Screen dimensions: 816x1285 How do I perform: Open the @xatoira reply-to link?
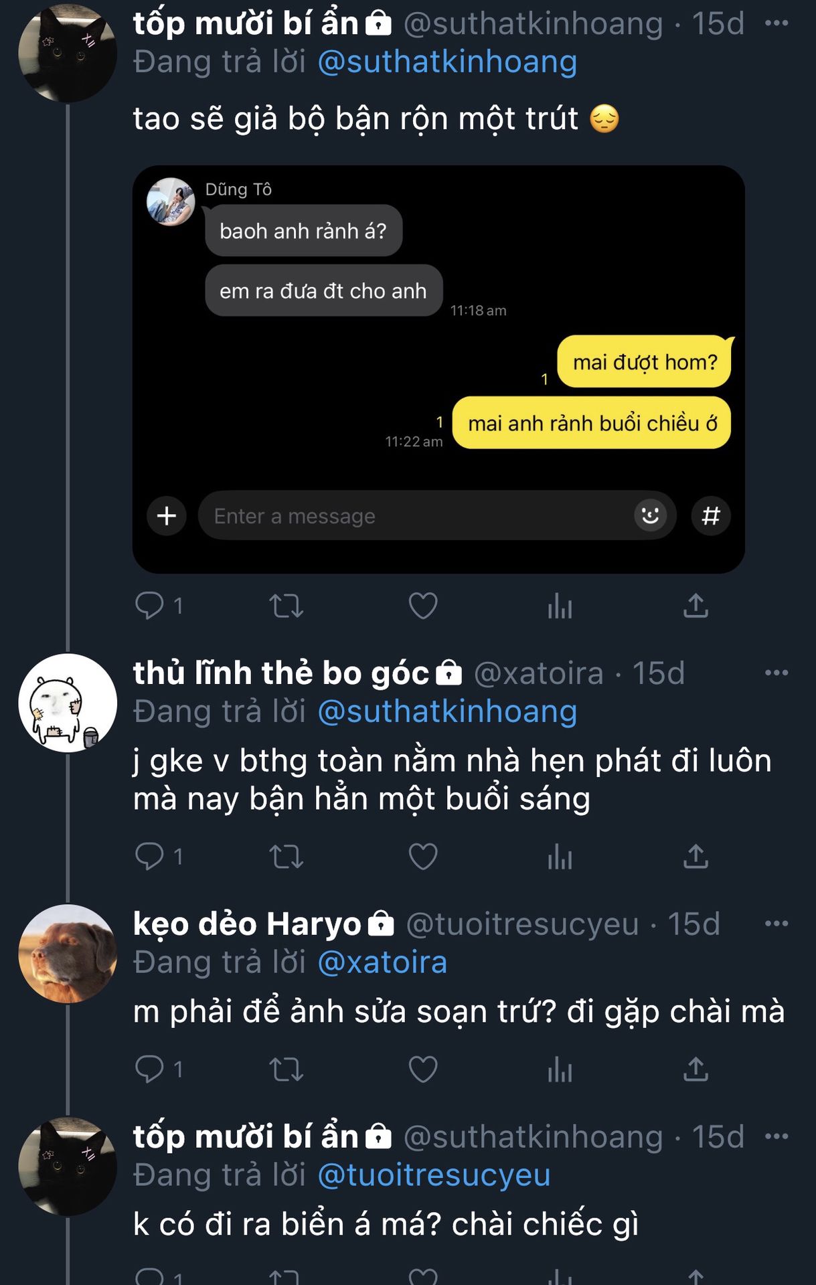coord(382,962)
